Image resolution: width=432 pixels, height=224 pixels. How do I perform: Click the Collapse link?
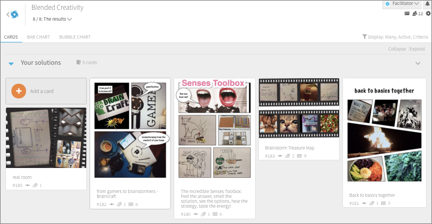[397, 49]
